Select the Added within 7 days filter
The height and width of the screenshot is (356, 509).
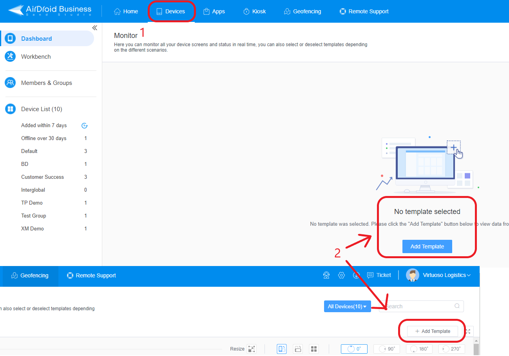tap(44, 125)
